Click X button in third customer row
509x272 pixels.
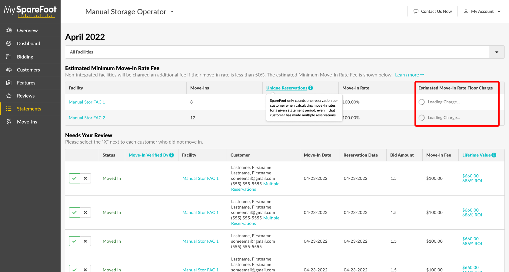pyautogui.click(x=85, y=241)
